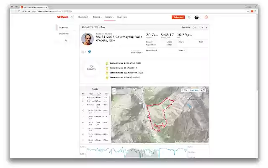
Task: Click the address bar URL
Action: tap(52, 11)
